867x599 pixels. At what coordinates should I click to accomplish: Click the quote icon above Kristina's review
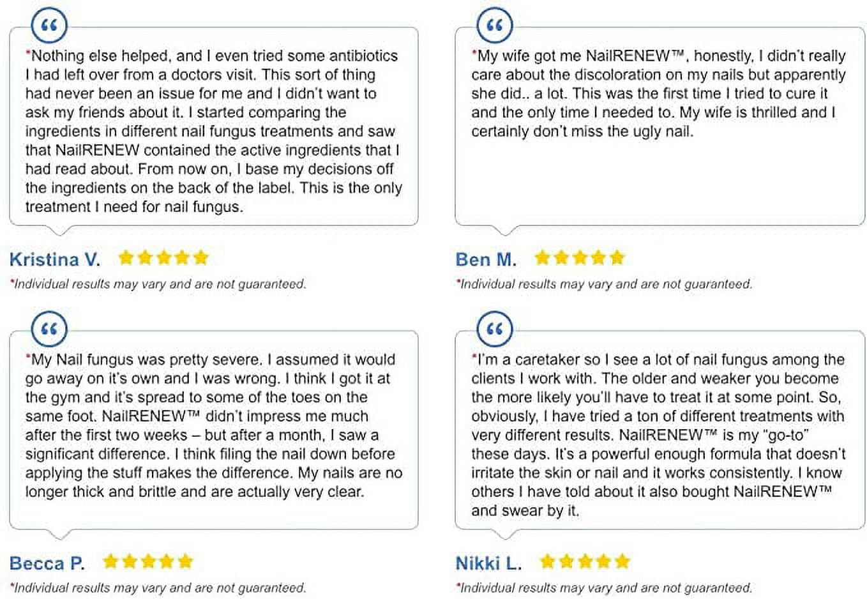click(49, 26)
